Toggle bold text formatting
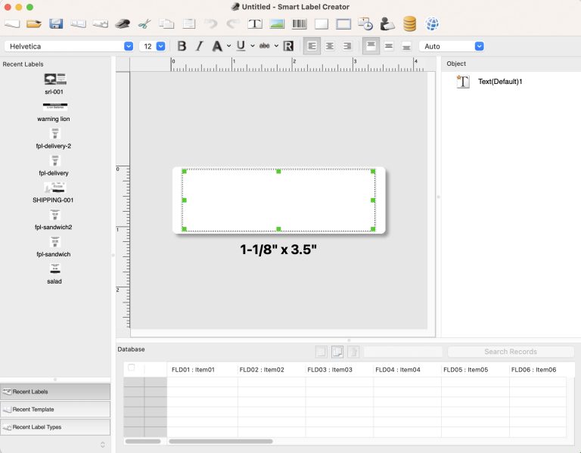 (182, 46)
